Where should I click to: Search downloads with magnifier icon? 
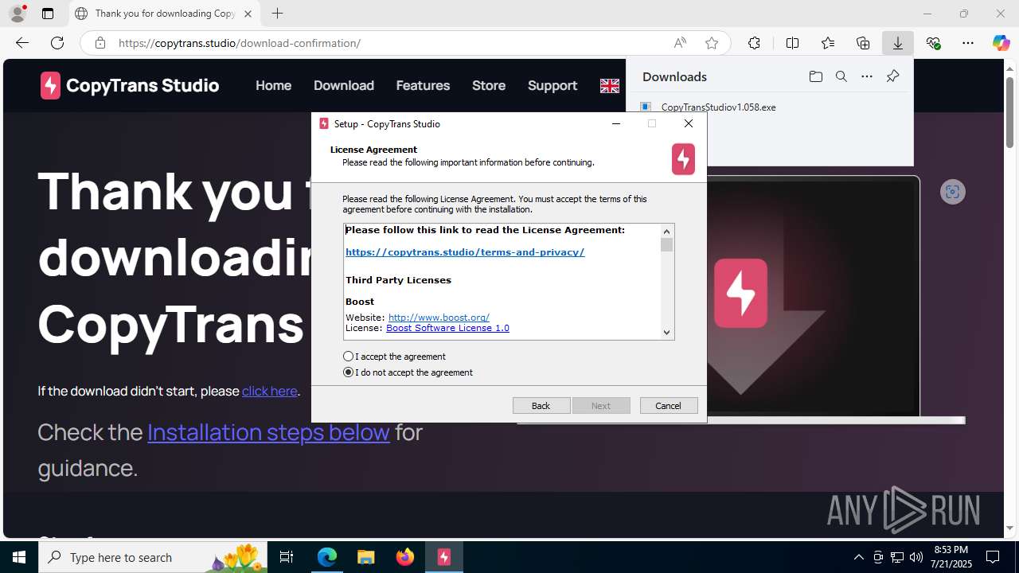pyautogui.click(x=841, y=76)
